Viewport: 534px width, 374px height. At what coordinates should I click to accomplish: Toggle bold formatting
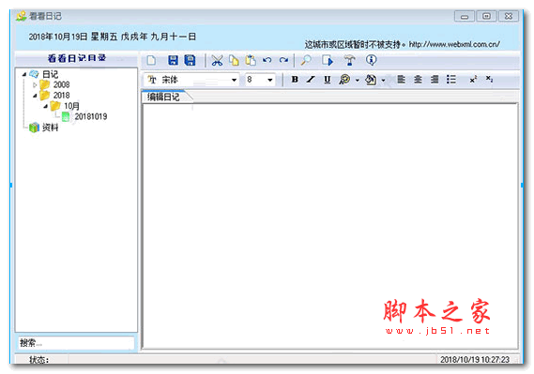click(295, 80)
